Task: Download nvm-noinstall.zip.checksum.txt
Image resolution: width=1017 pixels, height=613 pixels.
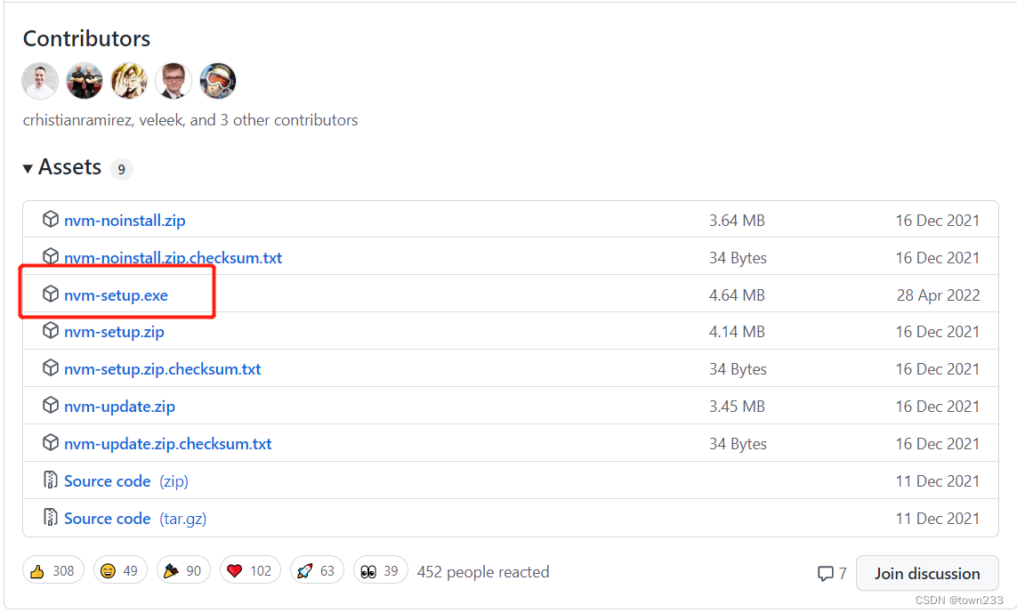Action: (x=174, y=257)
